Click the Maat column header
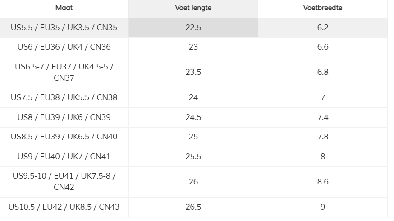This screenshot has height=221, width=394. point(64,8)
